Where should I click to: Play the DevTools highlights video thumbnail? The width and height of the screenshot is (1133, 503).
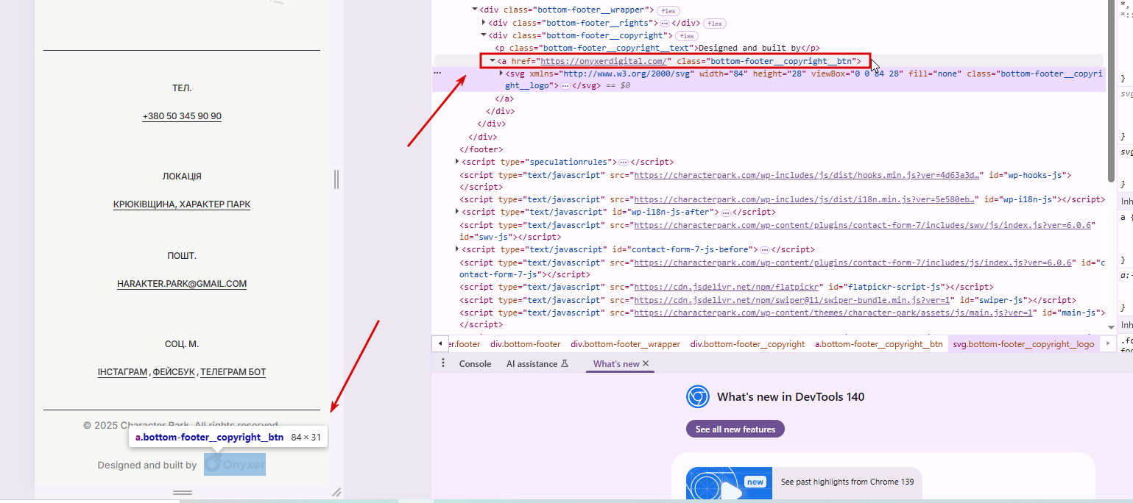pyautogui.click(x=729, y=485)
